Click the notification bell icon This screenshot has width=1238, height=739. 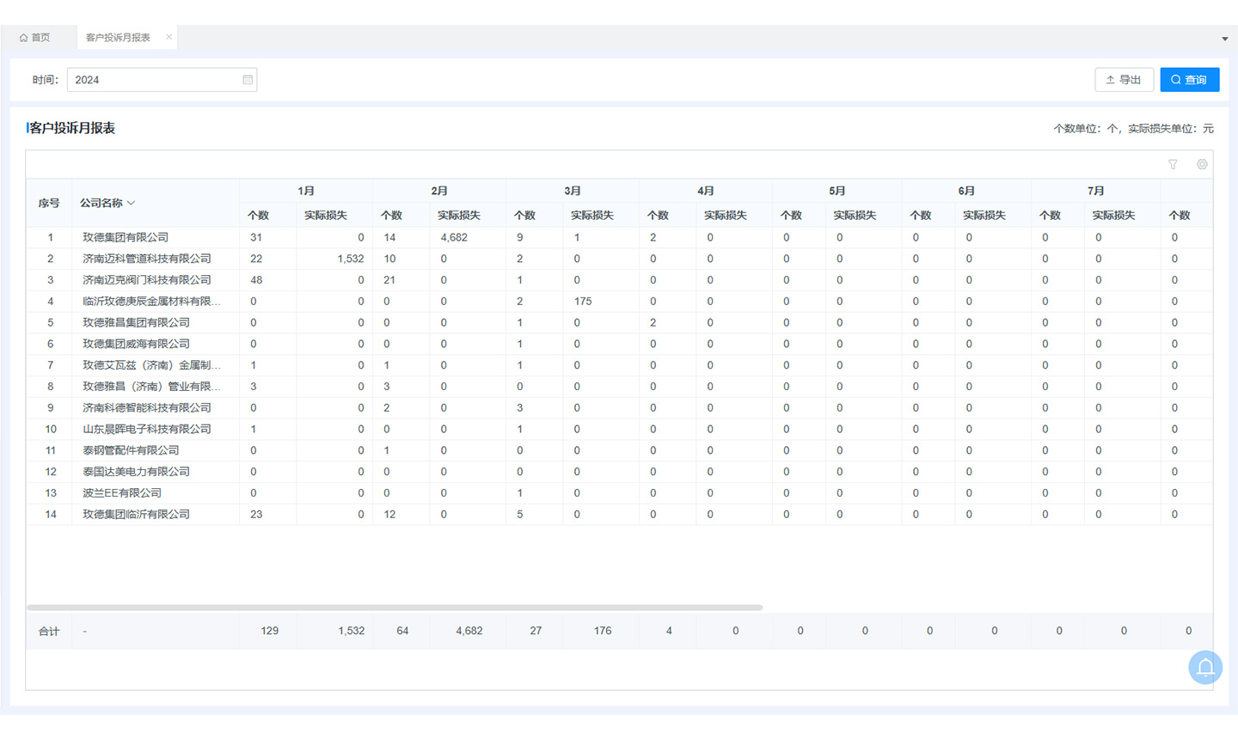click(x=1205, y=668)
